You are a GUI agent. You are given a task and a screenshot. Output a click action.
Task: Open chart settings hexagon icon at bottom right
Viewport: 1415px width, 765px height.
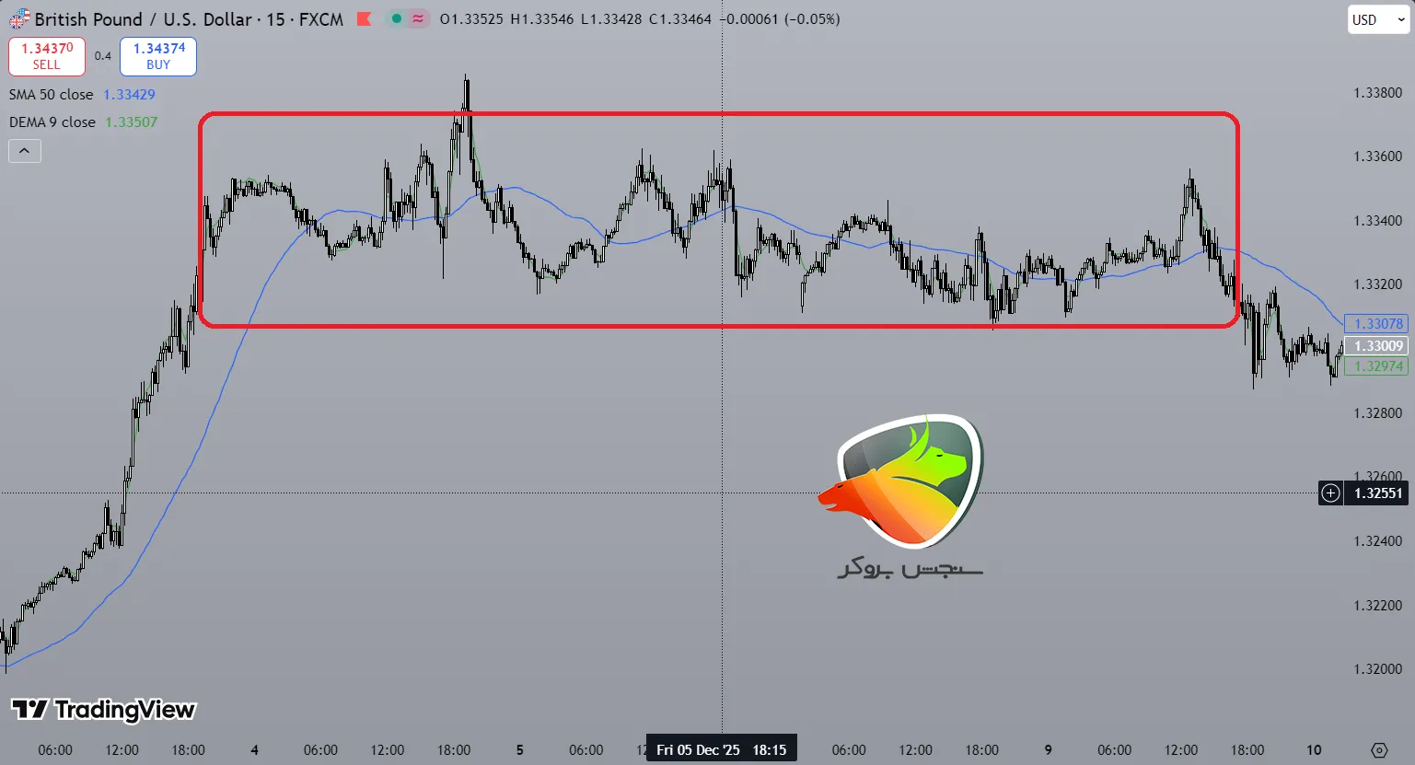tap(1378, 750)
